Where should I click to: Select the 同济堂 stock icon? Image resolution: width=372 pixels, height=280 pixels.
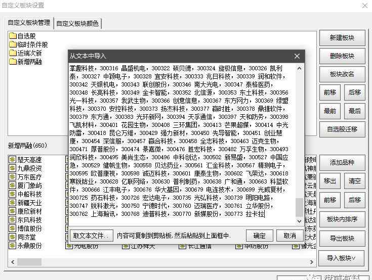click(13, 237)
